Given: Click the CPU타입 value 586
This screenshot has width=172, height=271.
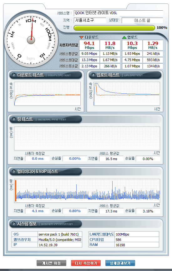Looking at the screenshot, I should pyautogui.click(x=137, y=240).
